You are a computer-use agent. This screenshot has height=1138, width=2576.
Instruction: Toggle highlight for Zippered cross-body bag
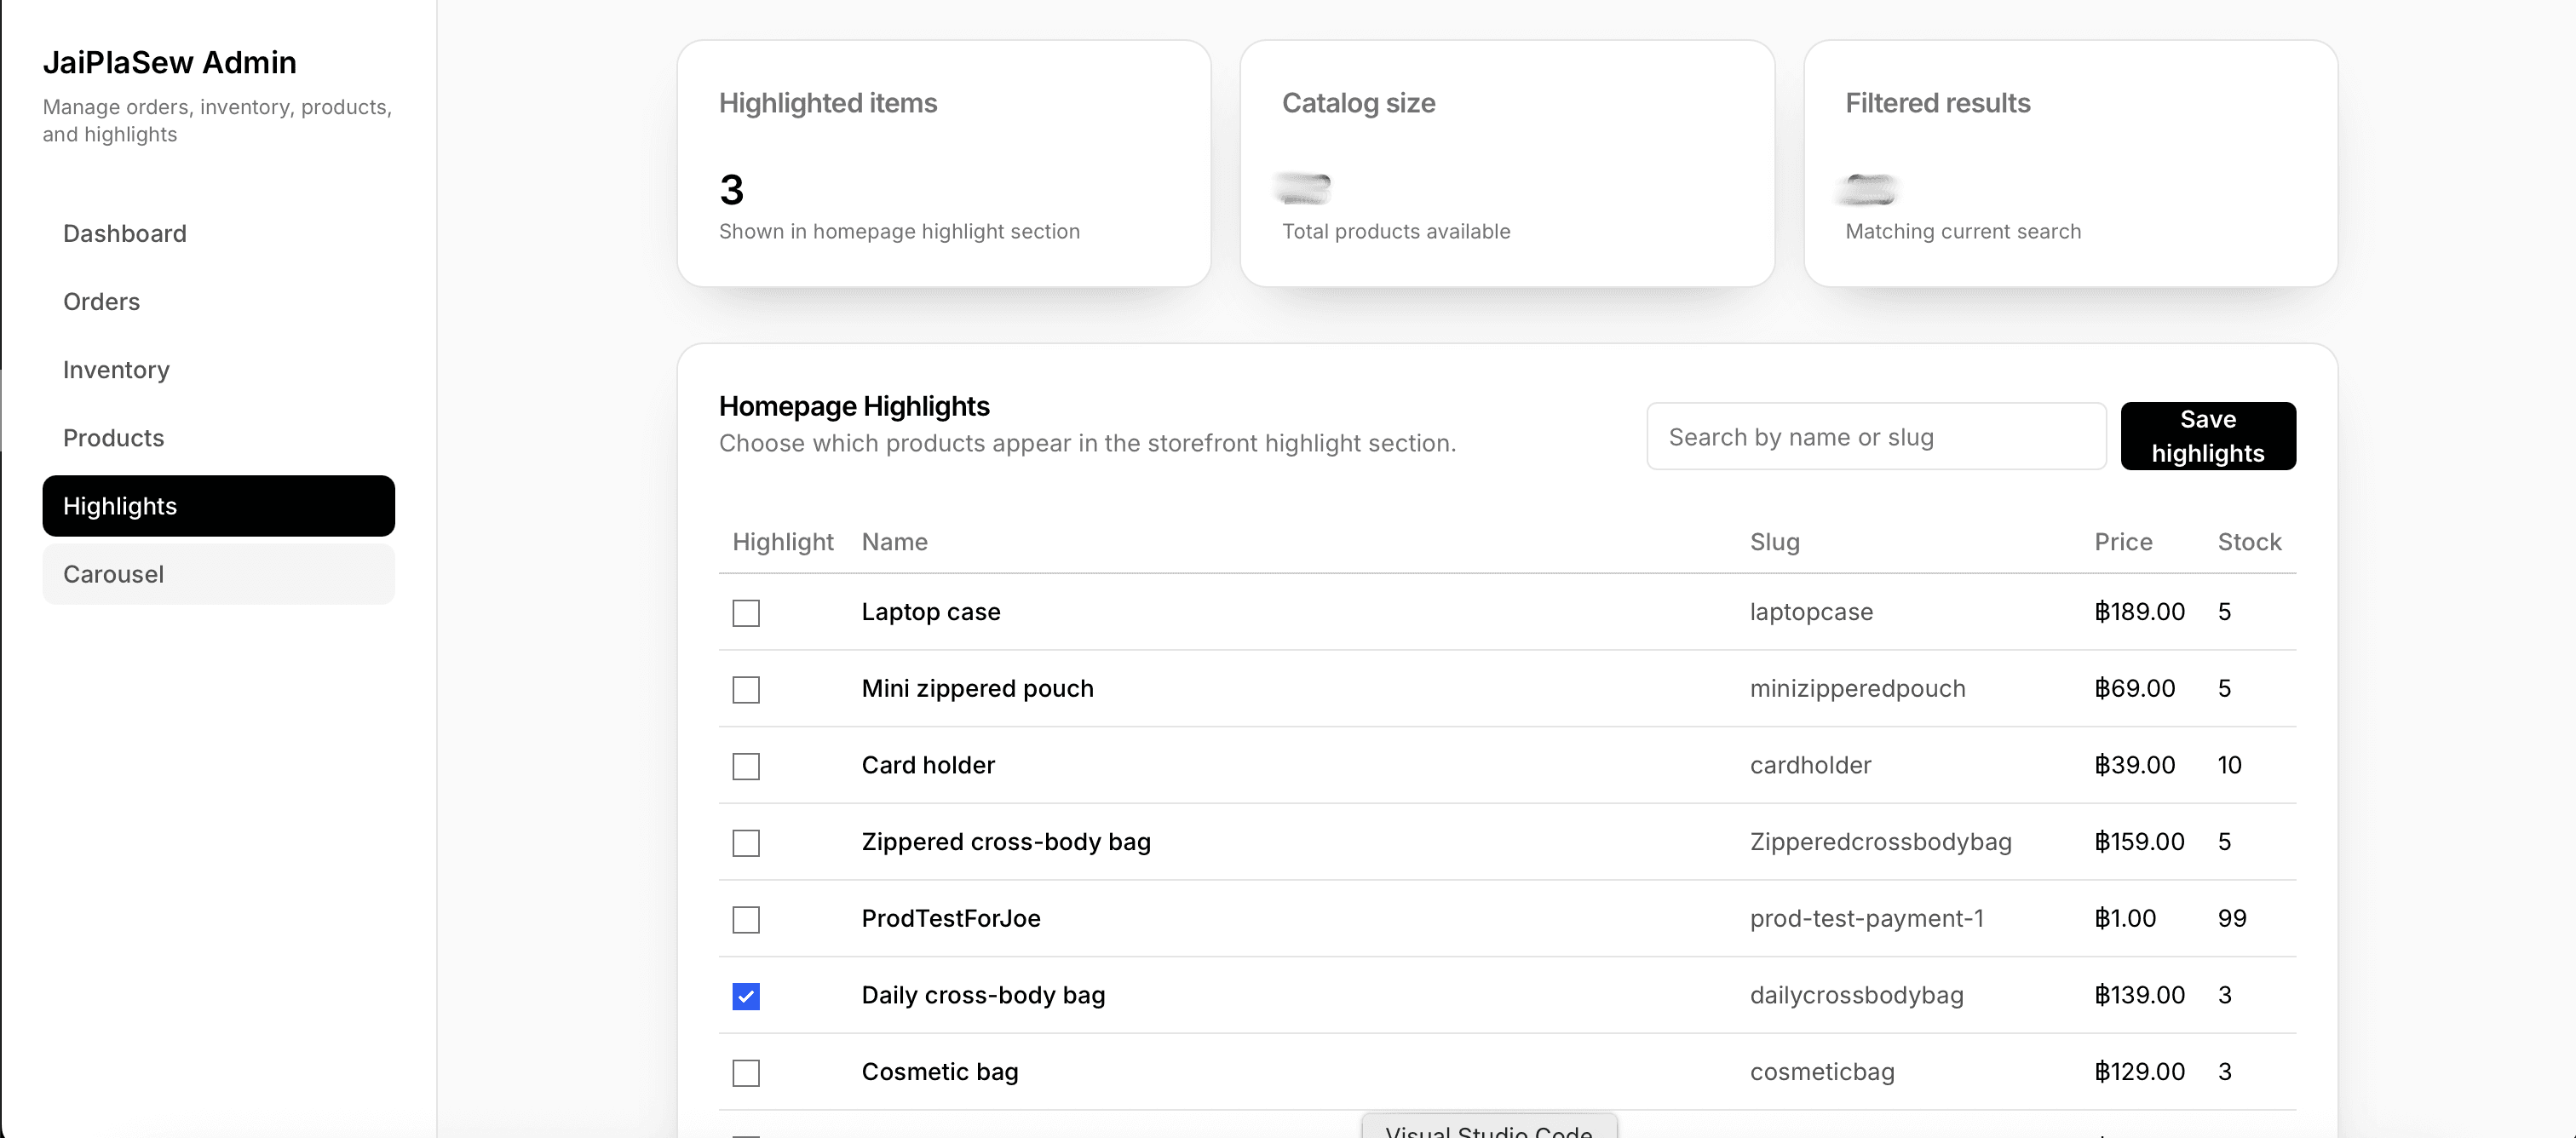pos(746,842)
